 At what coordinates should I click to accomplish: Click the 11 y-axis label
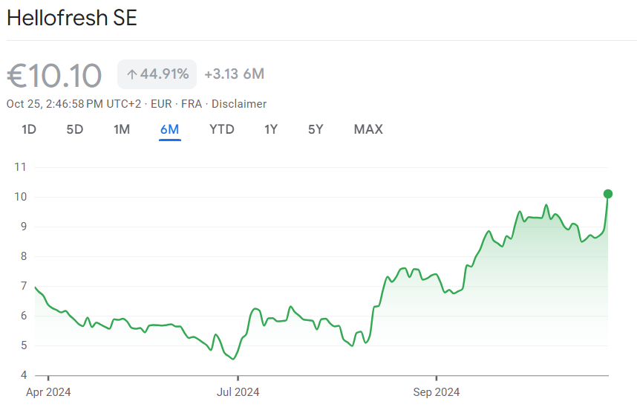[x=20, y=167]
